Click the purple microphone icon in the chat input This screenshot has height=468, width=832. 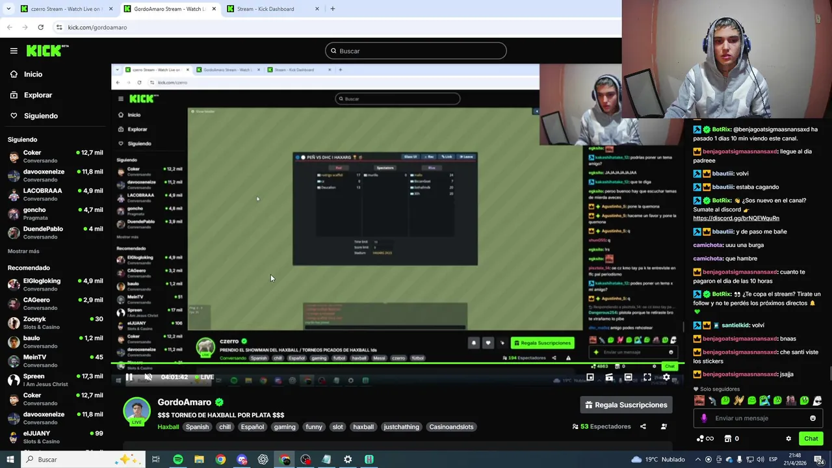coord(703,418)
